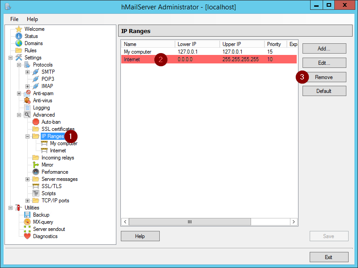Click the Welcome star icon

[x=19, y=29]
